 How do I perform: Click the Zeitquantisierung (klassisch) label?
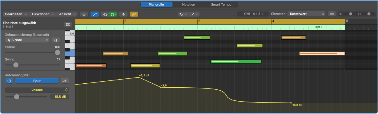[27, 34]
